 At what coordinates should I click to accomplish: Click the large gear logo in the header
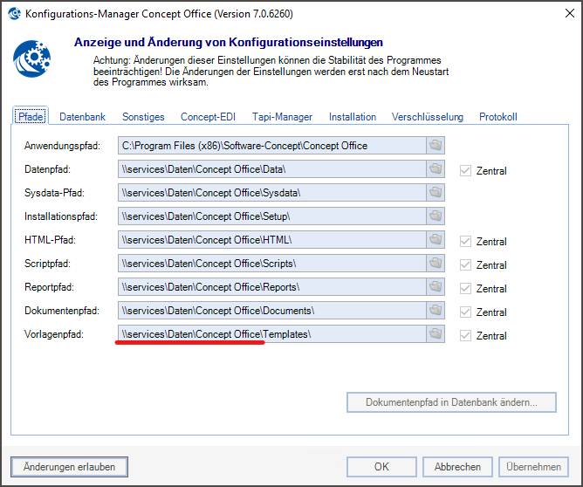tap(32, 58)
